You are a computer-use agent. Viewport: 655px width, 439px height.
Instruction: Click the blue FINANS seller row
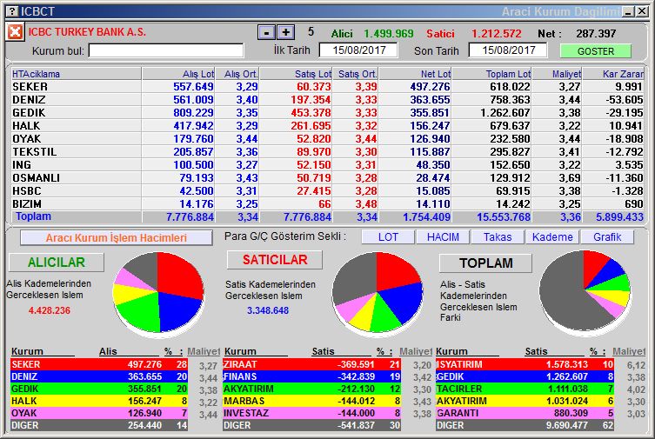(312, 376)
